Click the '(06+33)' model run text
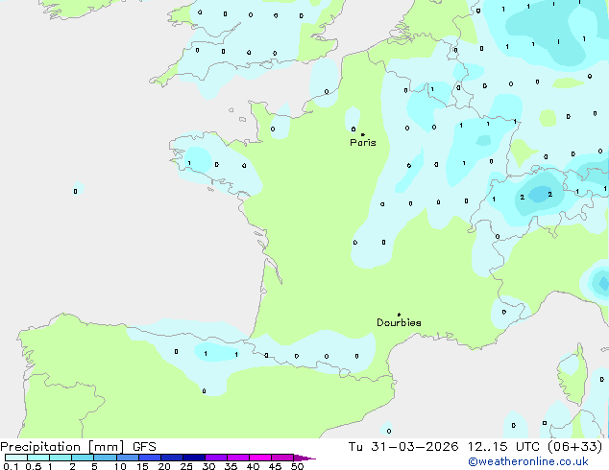 575,447
